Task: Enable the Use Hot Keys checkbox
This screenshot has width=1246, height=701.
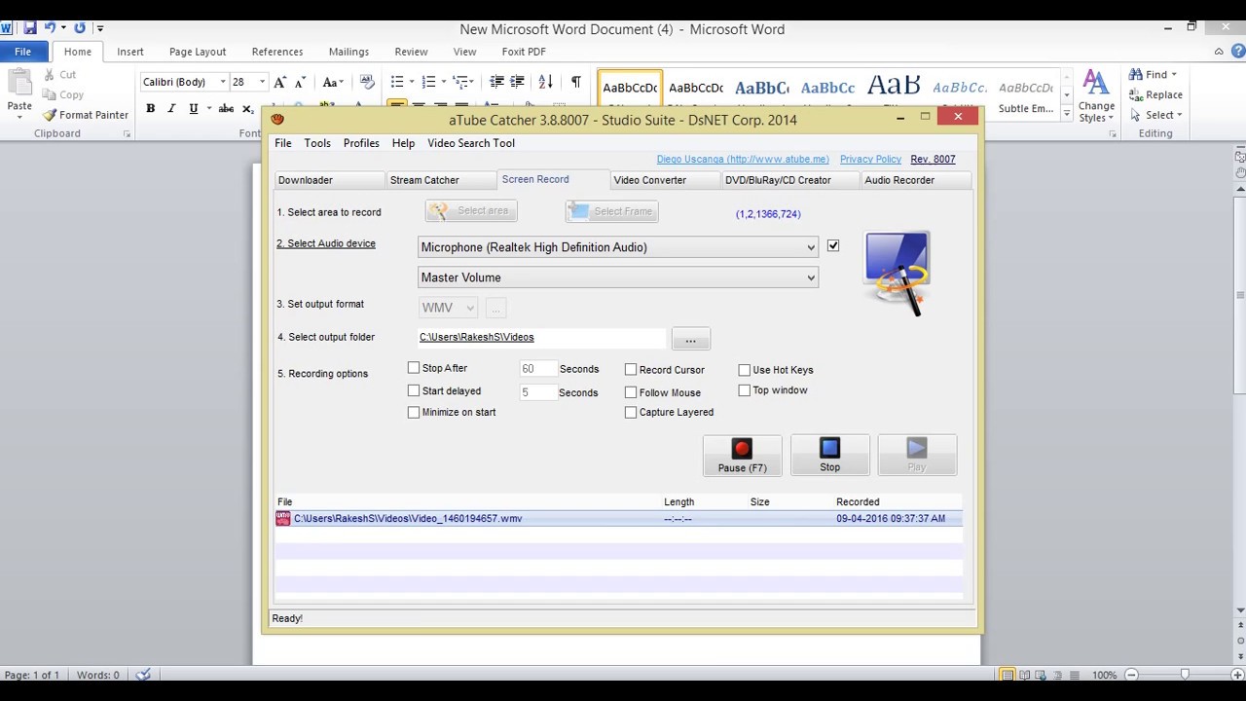Action: (x=745, y=370)
